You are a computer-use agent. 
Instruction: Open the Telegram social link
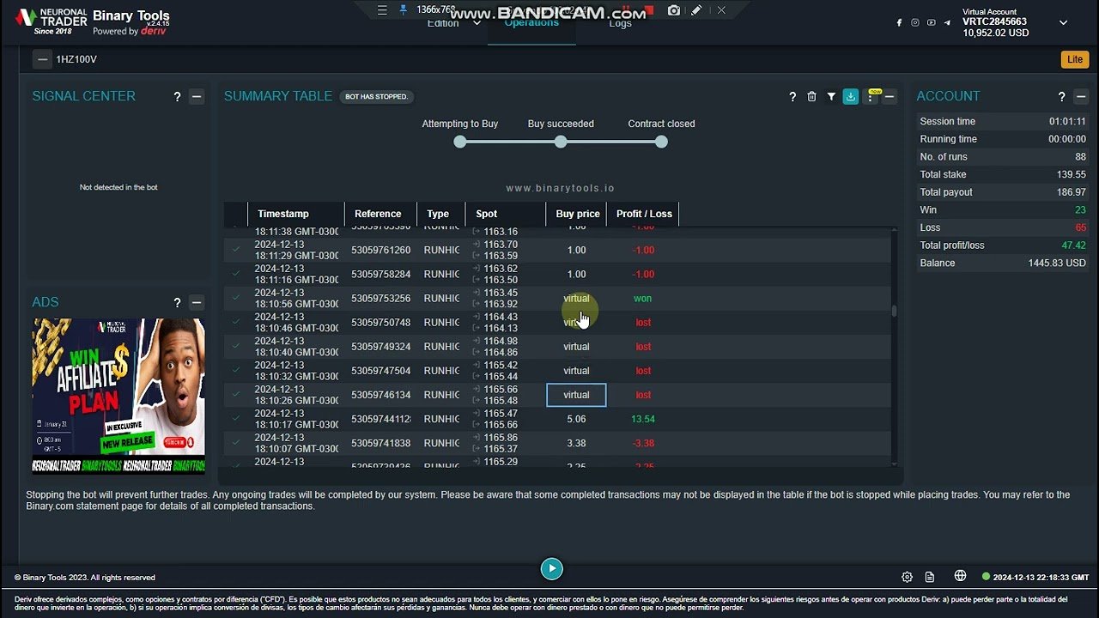(x=948, y=22)
